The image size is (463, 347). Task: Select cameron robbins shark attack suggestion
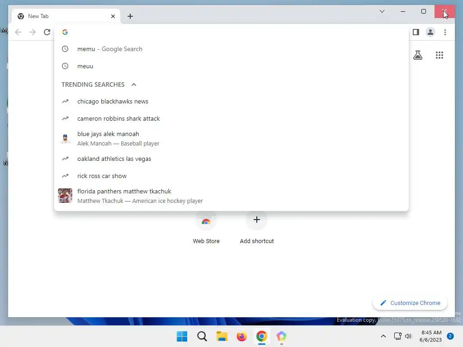(x=231, y=119)
